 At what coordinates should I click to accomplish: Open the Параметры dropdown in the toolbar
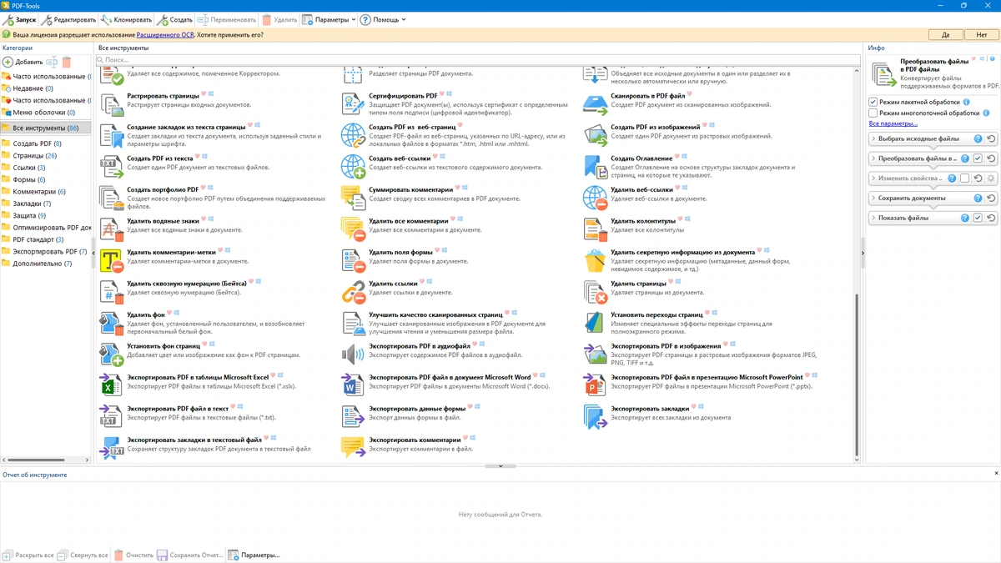click(329, 19)
